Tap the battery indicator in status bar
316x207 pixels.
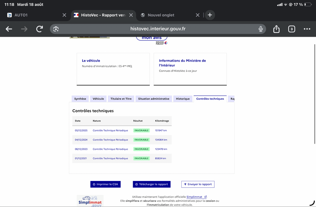[x=308, y=4]
